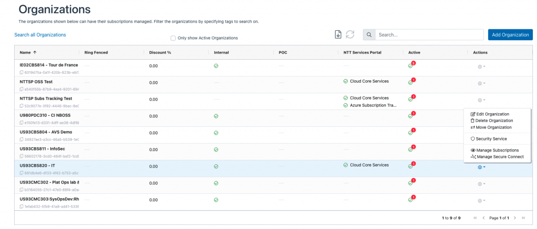Go to previous page icon
The width and height of the screenshot is (537, 229).
tap(484, 217)
